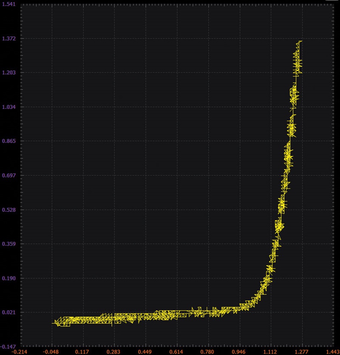Click the x-axis label 0.449

(x=145, y=352)
